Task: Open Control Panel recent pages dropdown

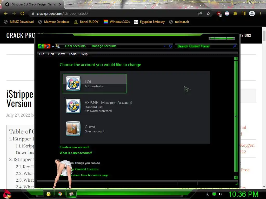Action: (53, 47)
